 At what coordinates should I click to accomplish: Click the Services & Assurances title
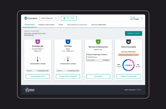point(98,47)
